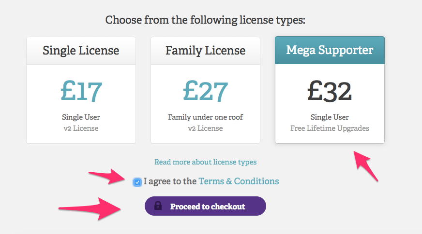This screenshot has width=422, height=234.
Task: Click the £32 price
Action: (x=330, y=90)
